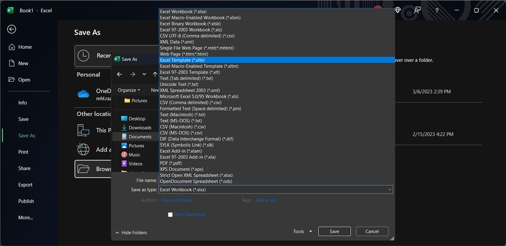Select Downloads in navigation pane

coord(136,128)
